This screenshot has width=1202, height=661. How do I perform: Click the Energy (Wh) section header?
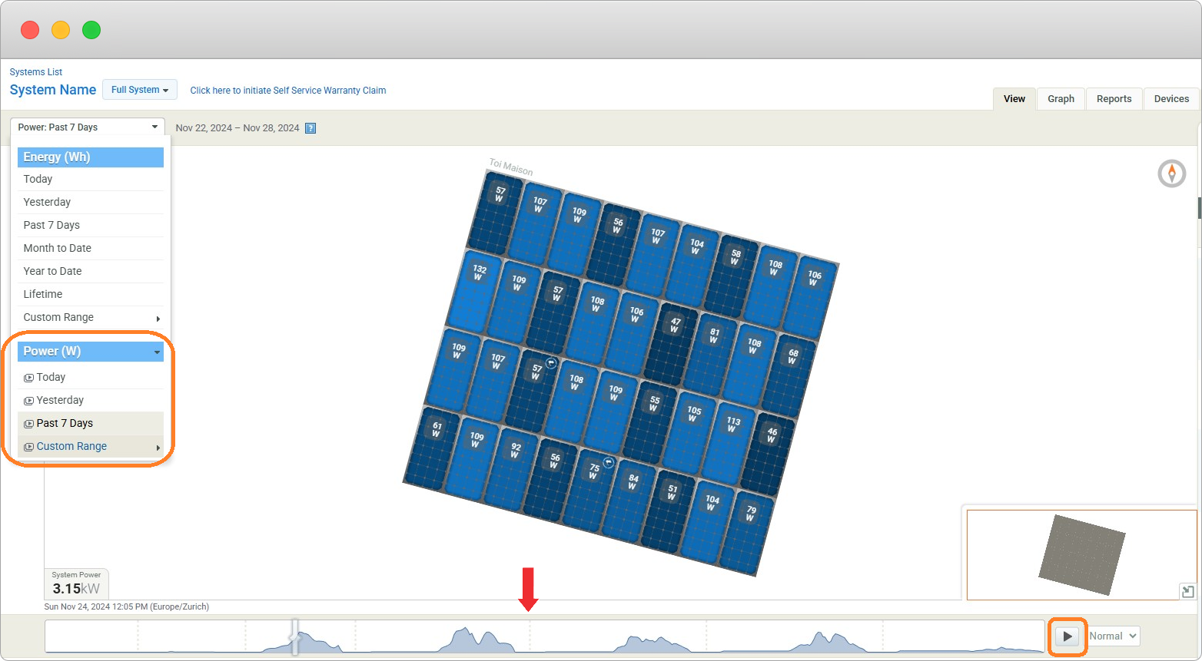pyautogui.click(x=91, y=157)
